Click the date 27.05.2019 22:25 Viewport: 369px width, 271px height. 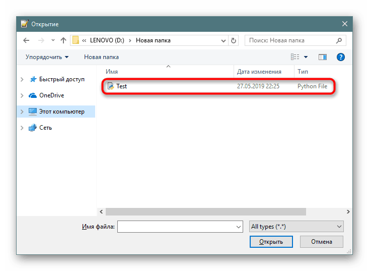click(258, 86)
